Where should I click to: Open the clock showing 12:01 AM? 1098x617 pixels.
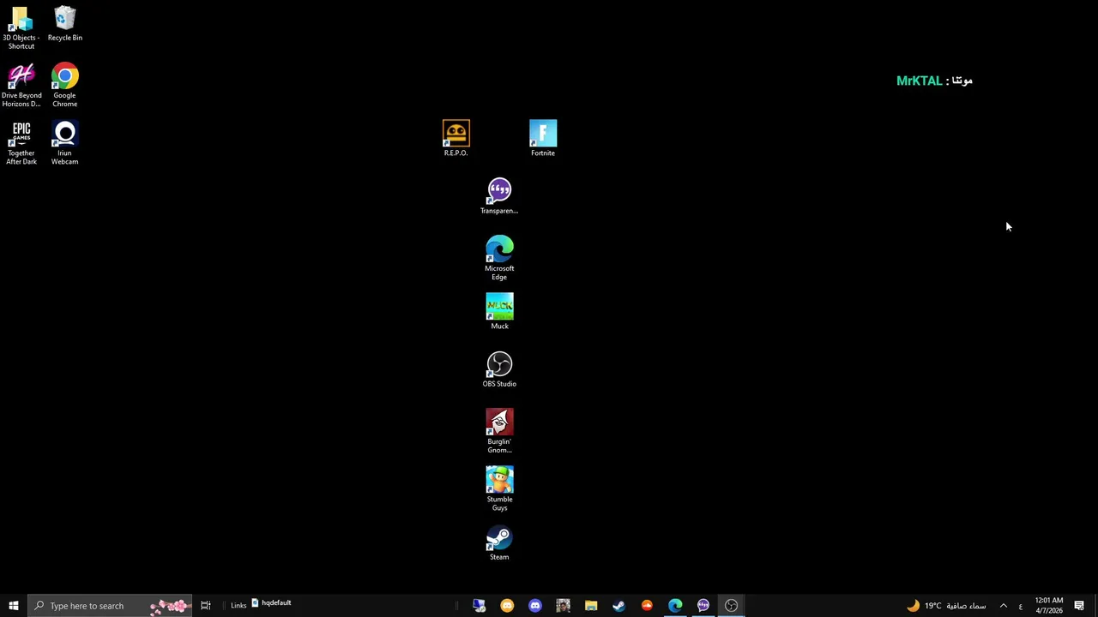1049,606
